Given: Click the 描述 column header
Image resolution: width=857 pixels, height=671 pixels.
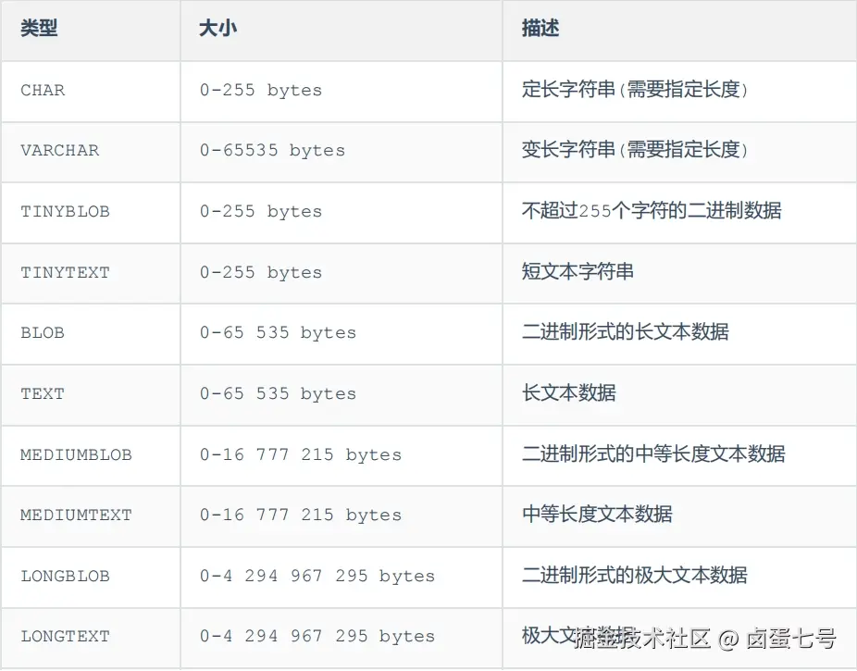Looking at the screenshot, I should click(x=537, y=29).
